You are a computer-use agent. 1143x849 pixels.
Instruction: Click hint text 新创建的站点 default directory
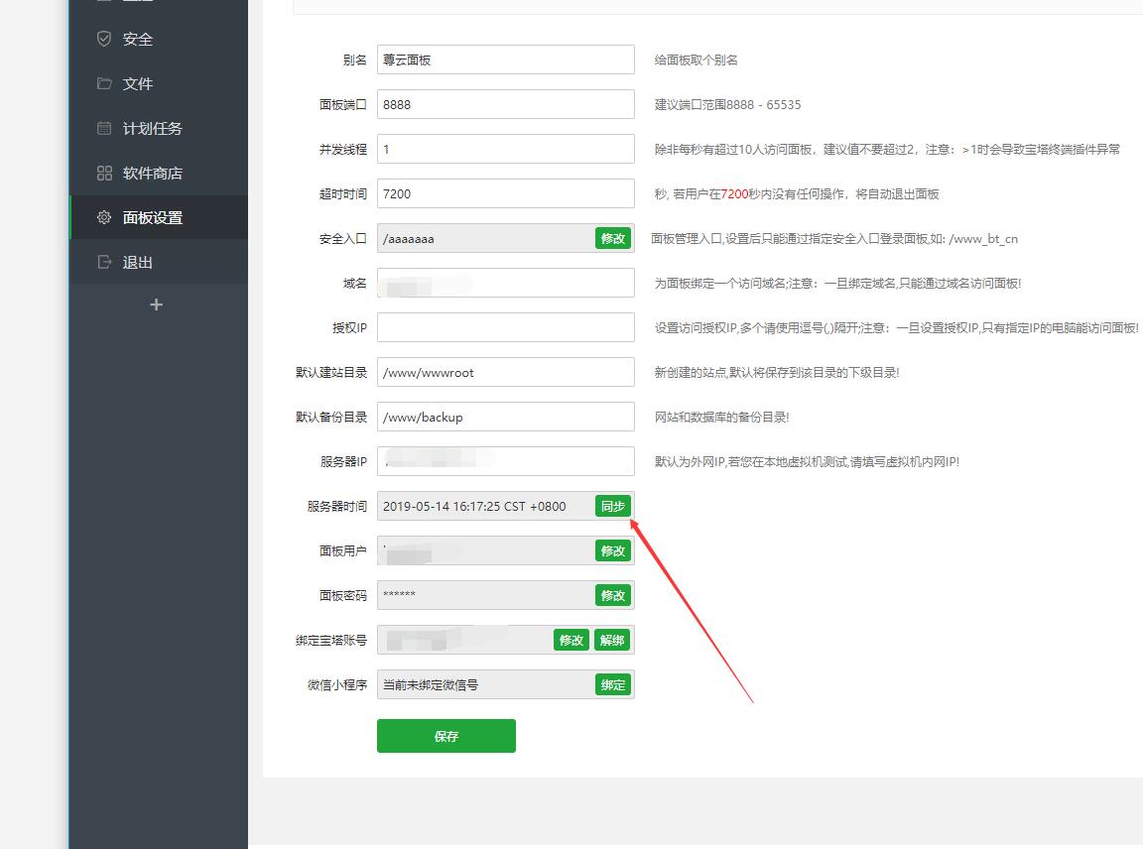(x=776, y=372)
